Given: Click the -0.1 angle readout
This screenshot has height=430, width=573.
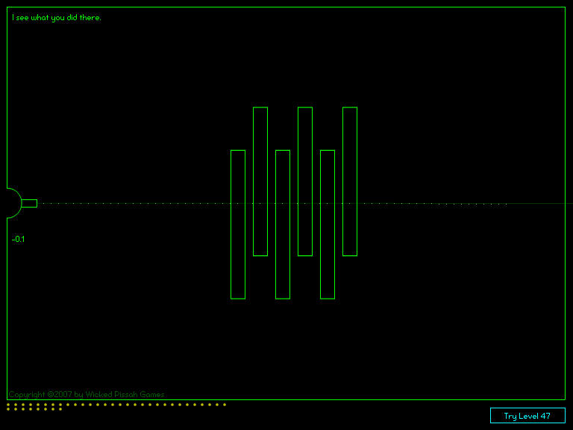Looking at the screenshot, I should (x=18, y=239).
